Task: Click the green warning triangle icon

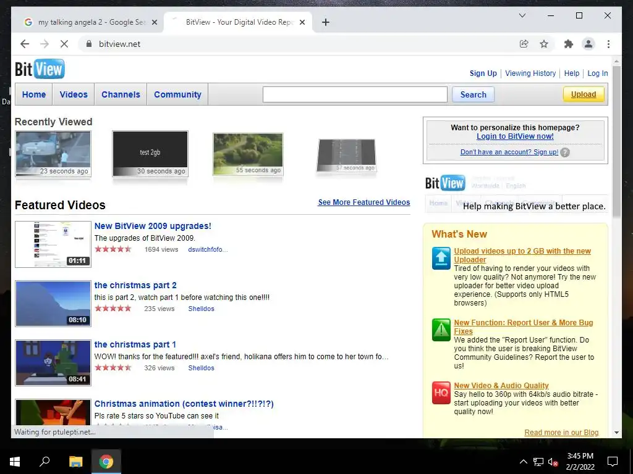Action: 441,330
